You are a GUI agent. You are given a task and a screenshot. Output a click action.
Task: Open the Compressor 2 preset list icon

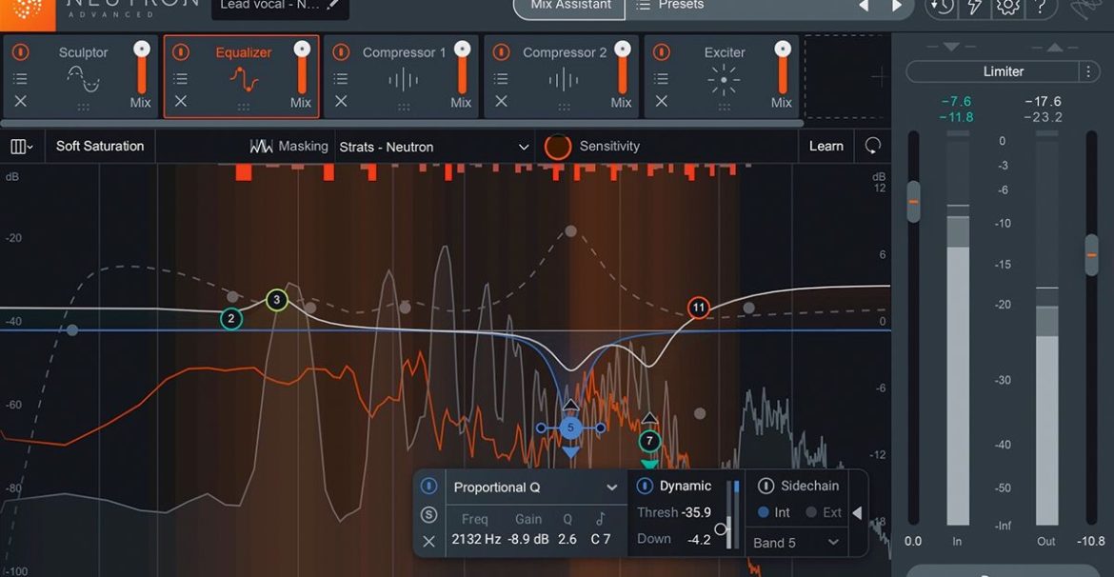coord(502,78)
